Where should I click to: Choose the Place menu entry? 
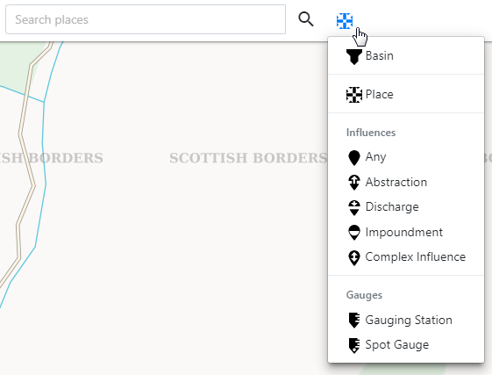[x=406, y=94]
